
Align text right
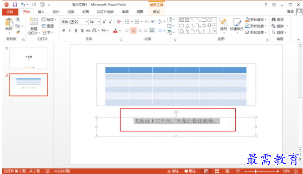(140, 30)
